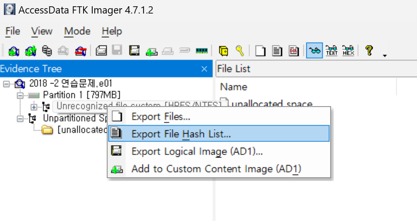
Task: Click the Add Evidence Item toolbar icon
Action: point(14,51)
